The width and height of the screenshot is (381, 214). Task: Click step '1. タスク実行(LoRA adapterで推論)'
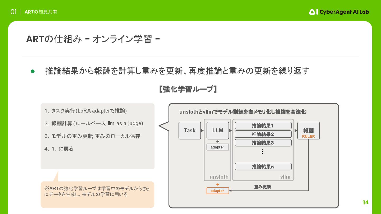click(x=86, y=111)
